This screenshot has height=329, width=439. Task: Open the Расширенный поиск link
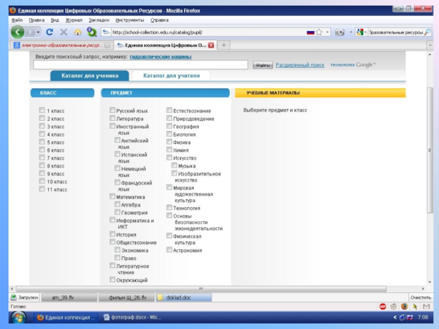pyautogui.click(x=300, y=65)
